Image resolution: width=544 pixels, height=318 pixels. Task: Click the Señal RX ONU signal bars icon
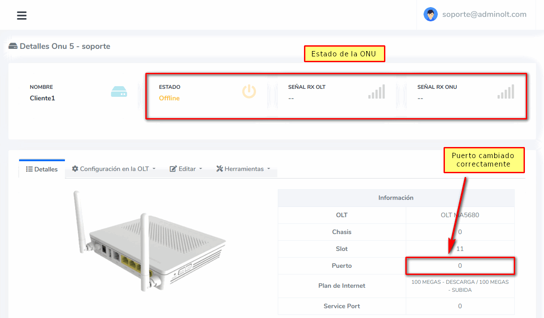(x=506, y=92)
